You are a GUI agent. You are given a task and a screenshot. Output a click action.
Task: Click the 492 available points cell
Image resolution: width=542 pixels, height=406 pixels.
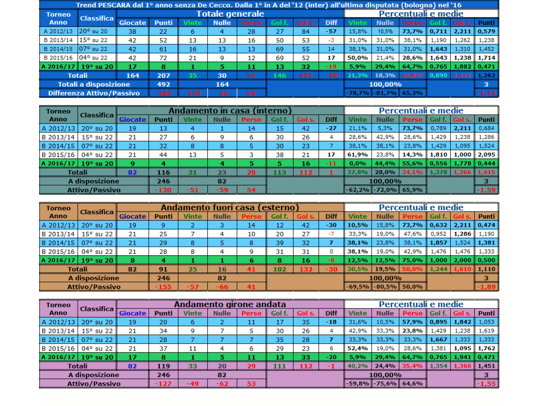[x=163, y=84]
